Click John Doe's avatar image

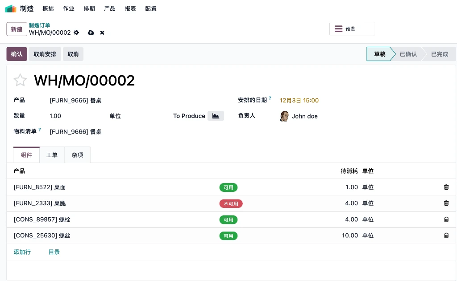pos(284,116)
